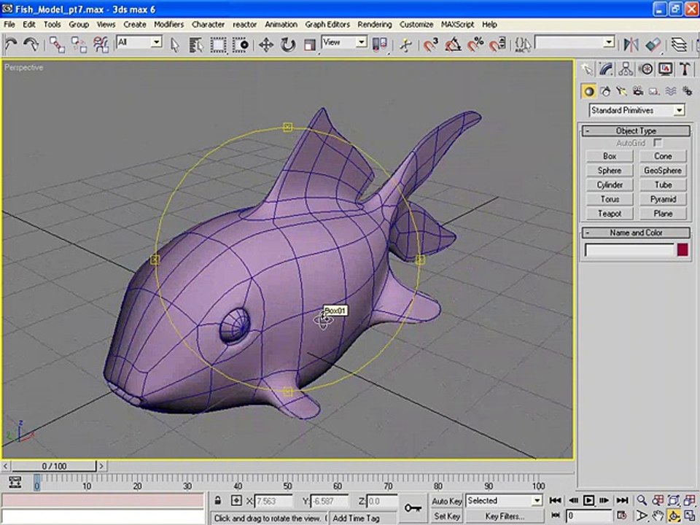Viewport: 700px width, 525px height.
Task: Click the Mirror selected objects icon
Action: click(630, 44)
